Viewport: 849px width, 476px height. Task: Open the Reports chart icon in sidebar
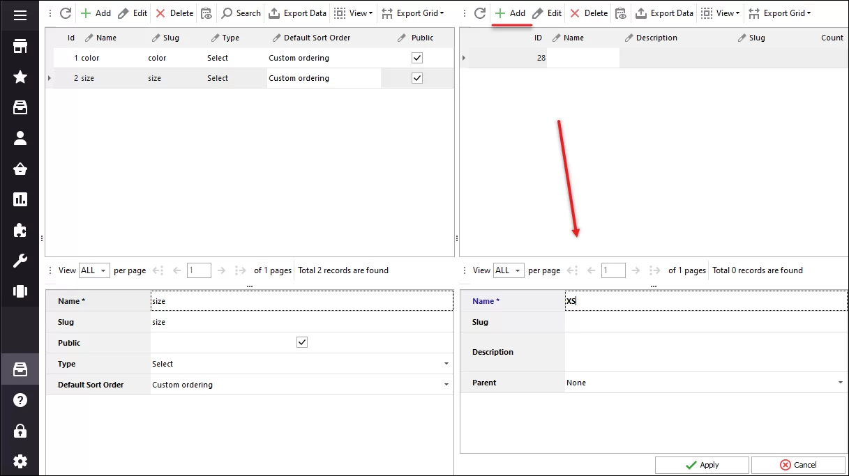pyautogui.click(x=19, y=199)
